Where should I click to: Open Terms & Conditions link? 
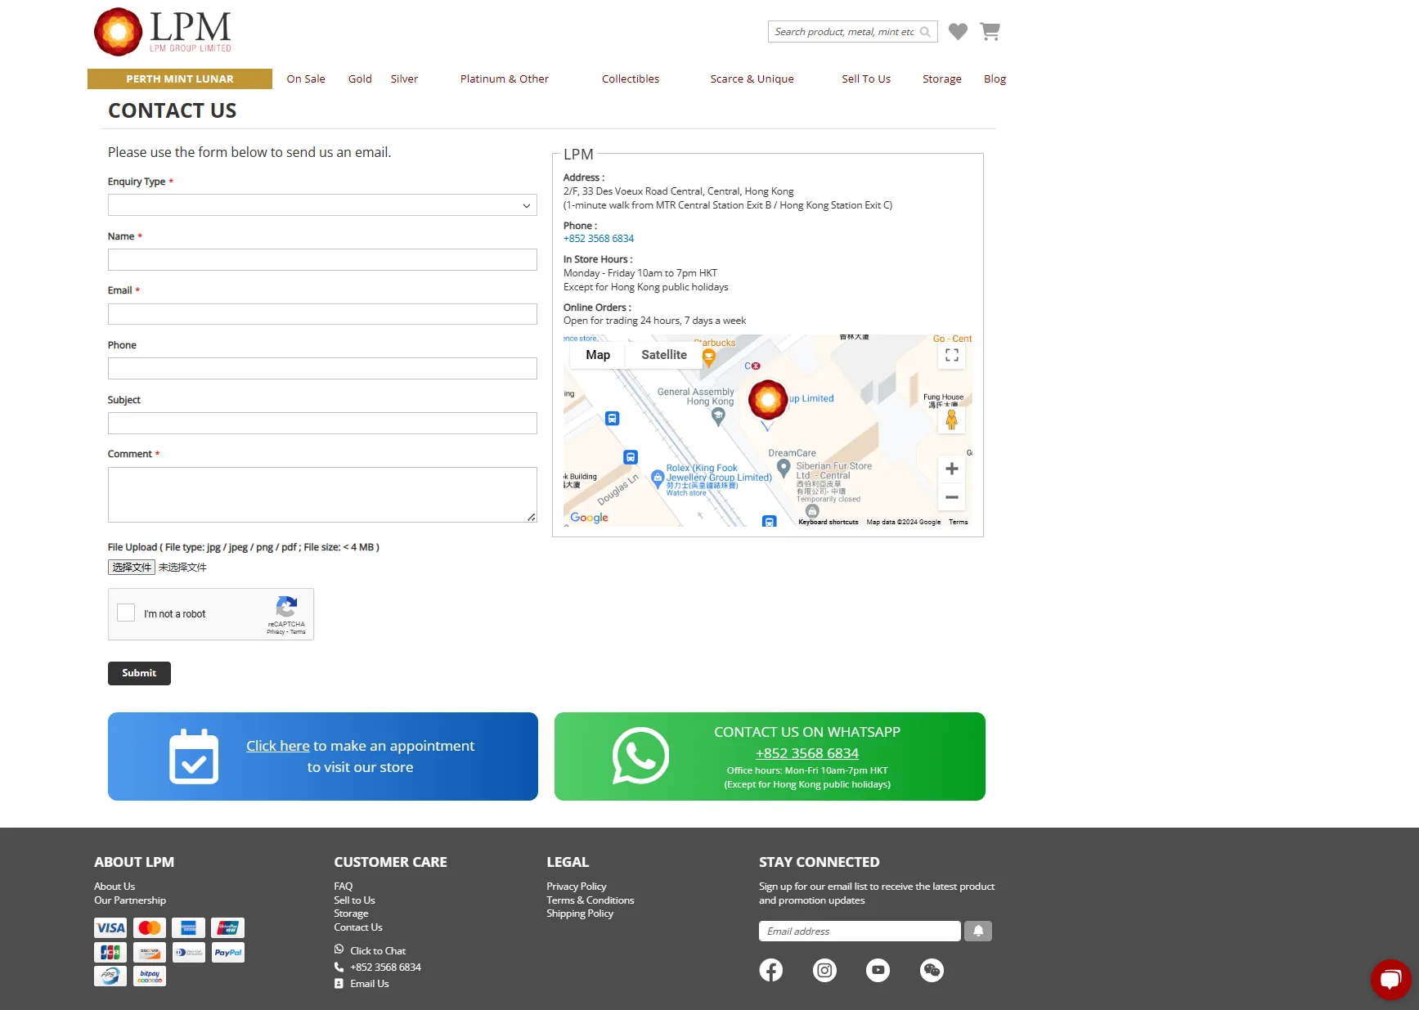[x=591, y=900]
